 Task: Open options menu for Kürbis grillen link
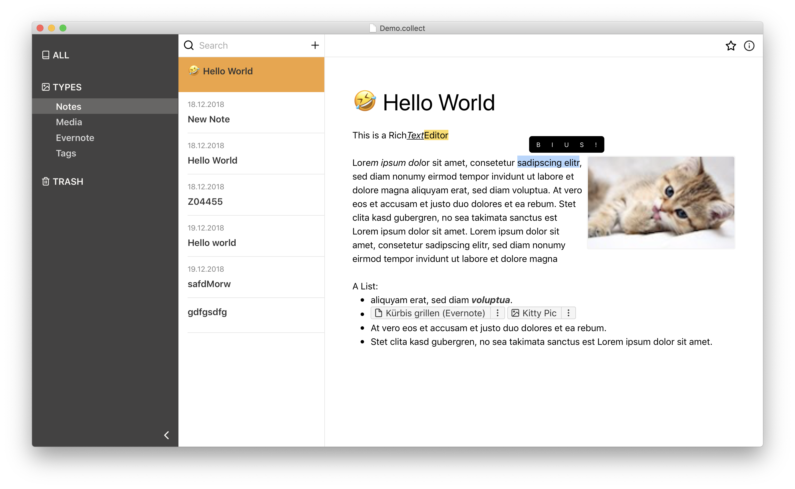497,313
